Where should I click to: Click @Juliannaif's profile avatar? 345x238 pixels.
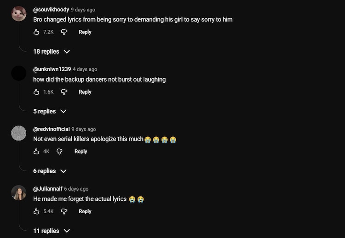[x=19, y=193]
